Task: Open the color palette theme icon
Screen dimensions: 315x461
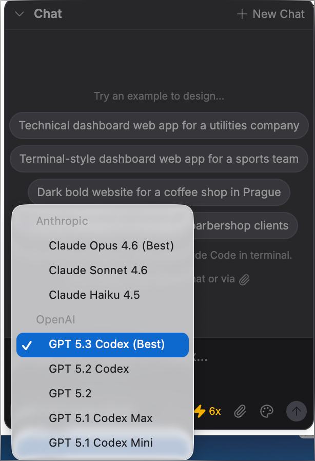Action: point(267,411)
